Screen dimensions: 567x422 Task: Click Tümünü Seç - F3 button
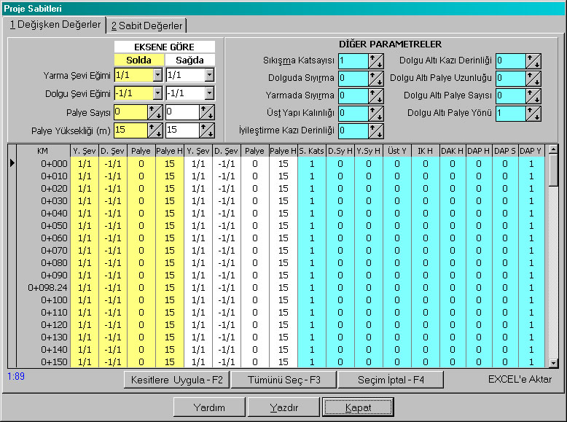point(283,380)
